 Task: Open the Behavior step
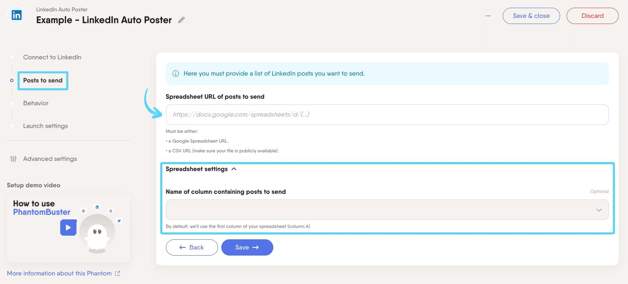click(36, 103)
